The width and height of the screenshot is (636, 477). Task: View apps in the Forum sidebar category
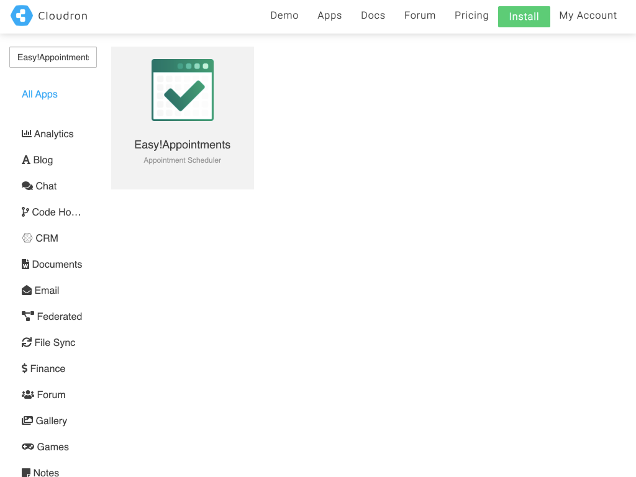(51, 394)
